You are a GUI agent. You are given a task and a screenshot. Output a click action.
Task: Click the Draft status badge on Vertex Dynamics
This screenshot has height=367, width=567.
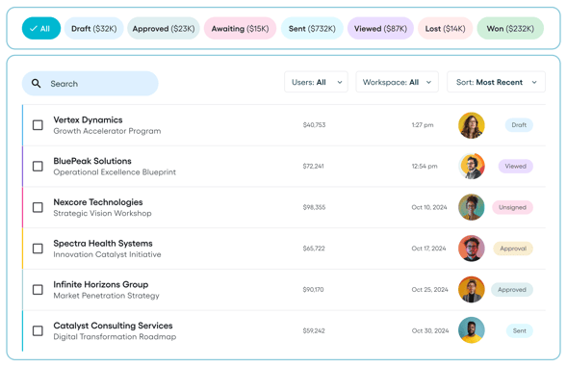click(519, 125)
